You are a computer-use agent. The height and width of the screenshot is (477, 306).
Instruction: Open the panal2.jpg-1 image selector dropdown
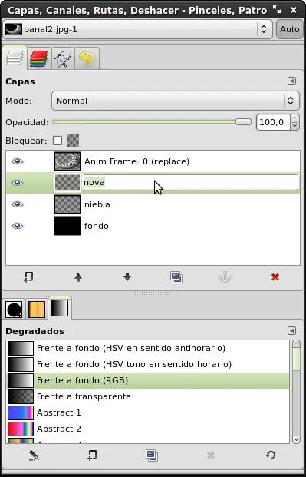(137, 29)
